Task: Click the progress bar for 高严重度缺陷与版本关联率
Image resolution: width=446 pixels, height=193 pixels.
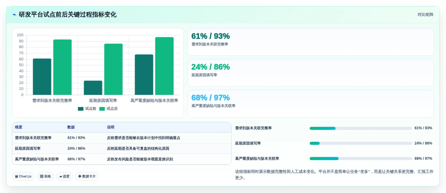Action: 361,159
